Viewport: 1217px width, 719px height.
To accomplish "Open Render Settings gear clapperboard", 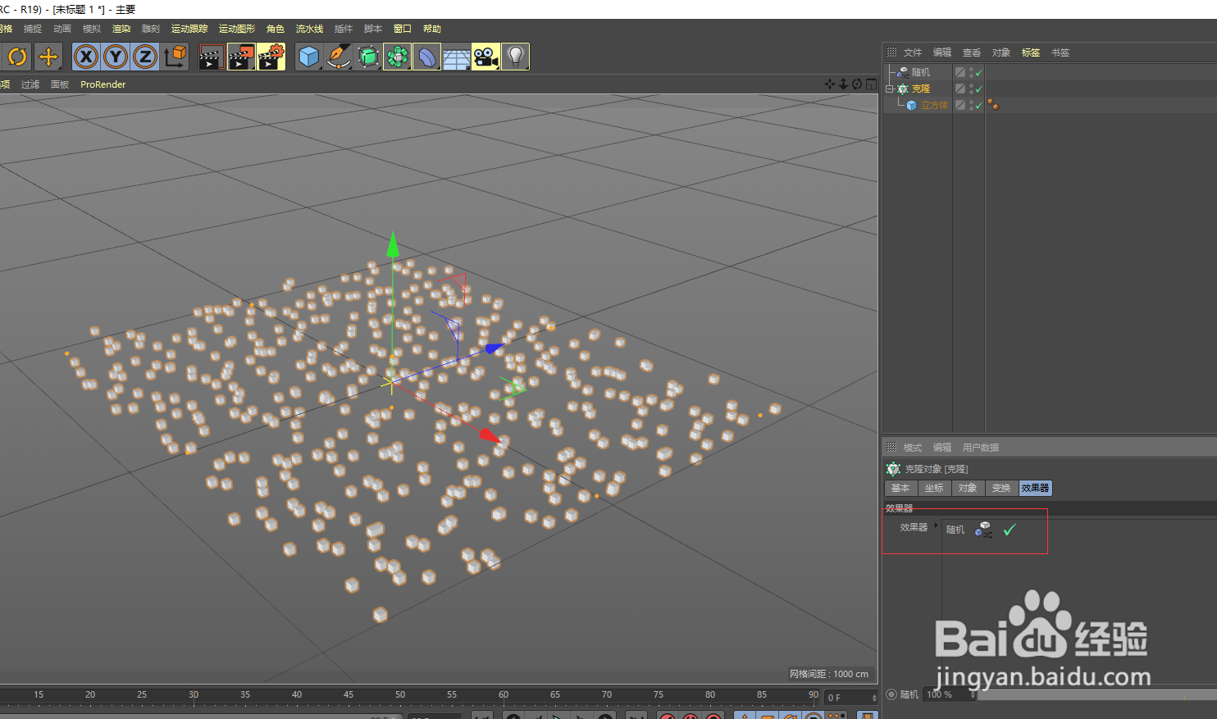I will click(271, 57).
